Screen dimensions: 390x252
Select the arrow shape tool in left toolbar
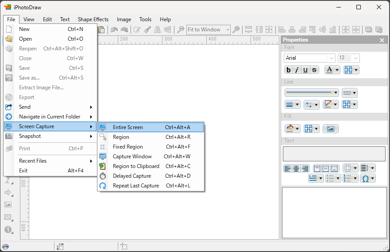(8, 192)
